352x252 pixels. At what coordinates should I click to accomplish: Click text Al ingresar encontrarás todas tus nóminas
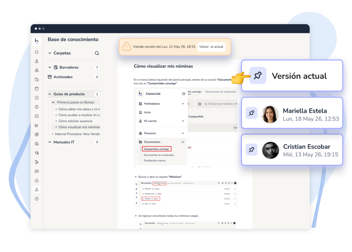pyautogui.click(x=168, y=216)
